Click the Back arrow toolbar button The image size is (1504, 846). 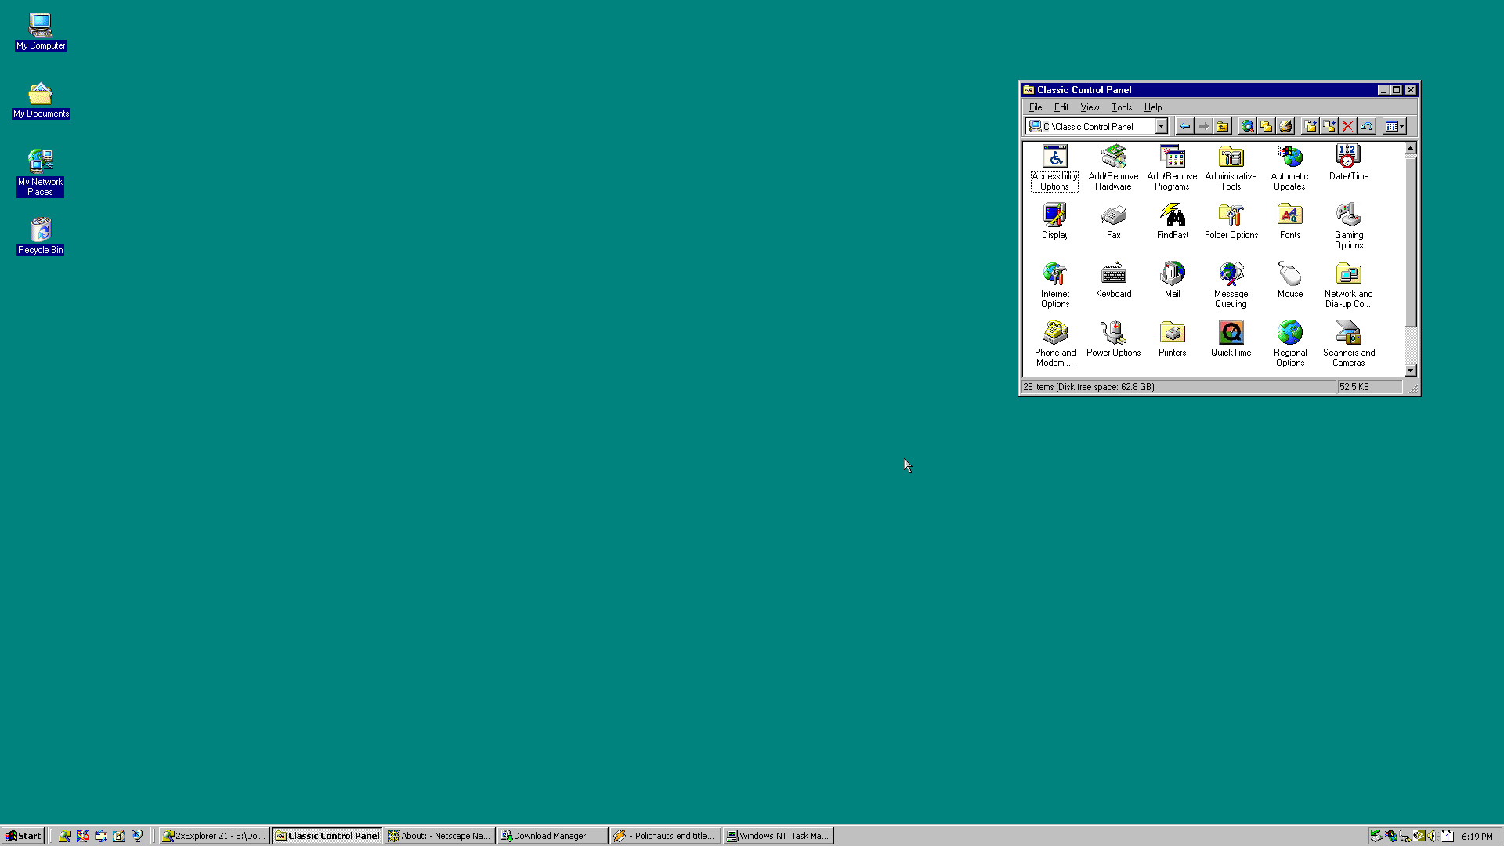(x=1184, y=126)
